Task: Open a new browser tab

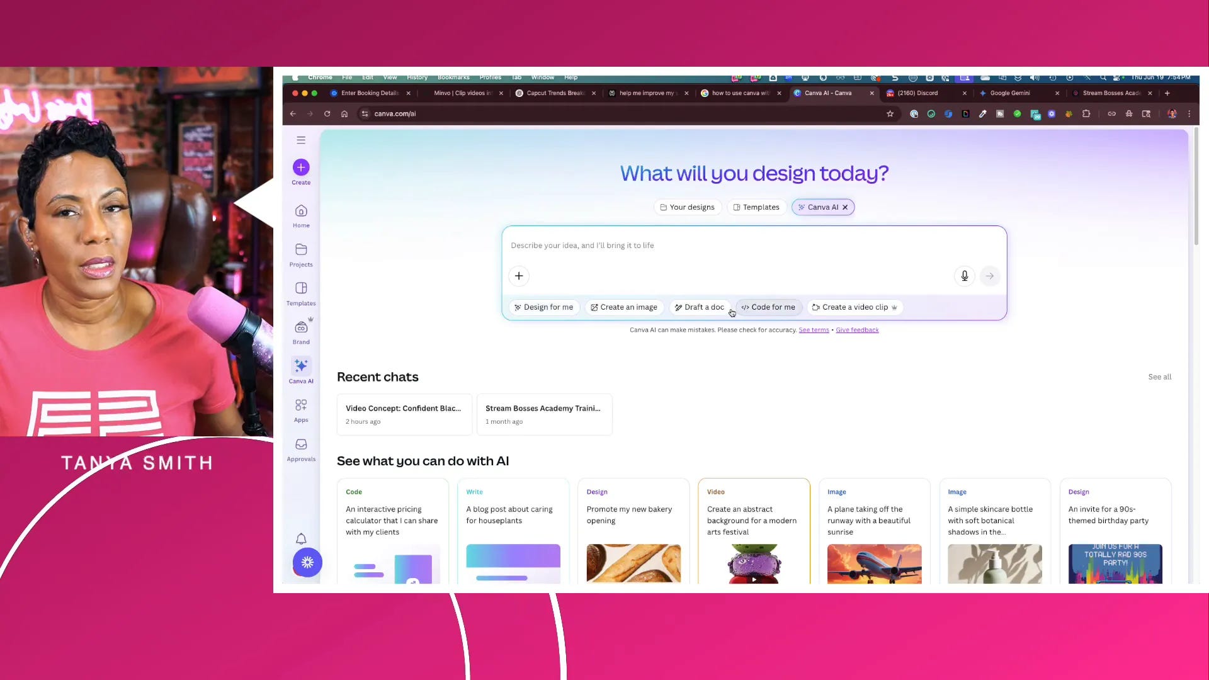Action: coord(1167,93)
